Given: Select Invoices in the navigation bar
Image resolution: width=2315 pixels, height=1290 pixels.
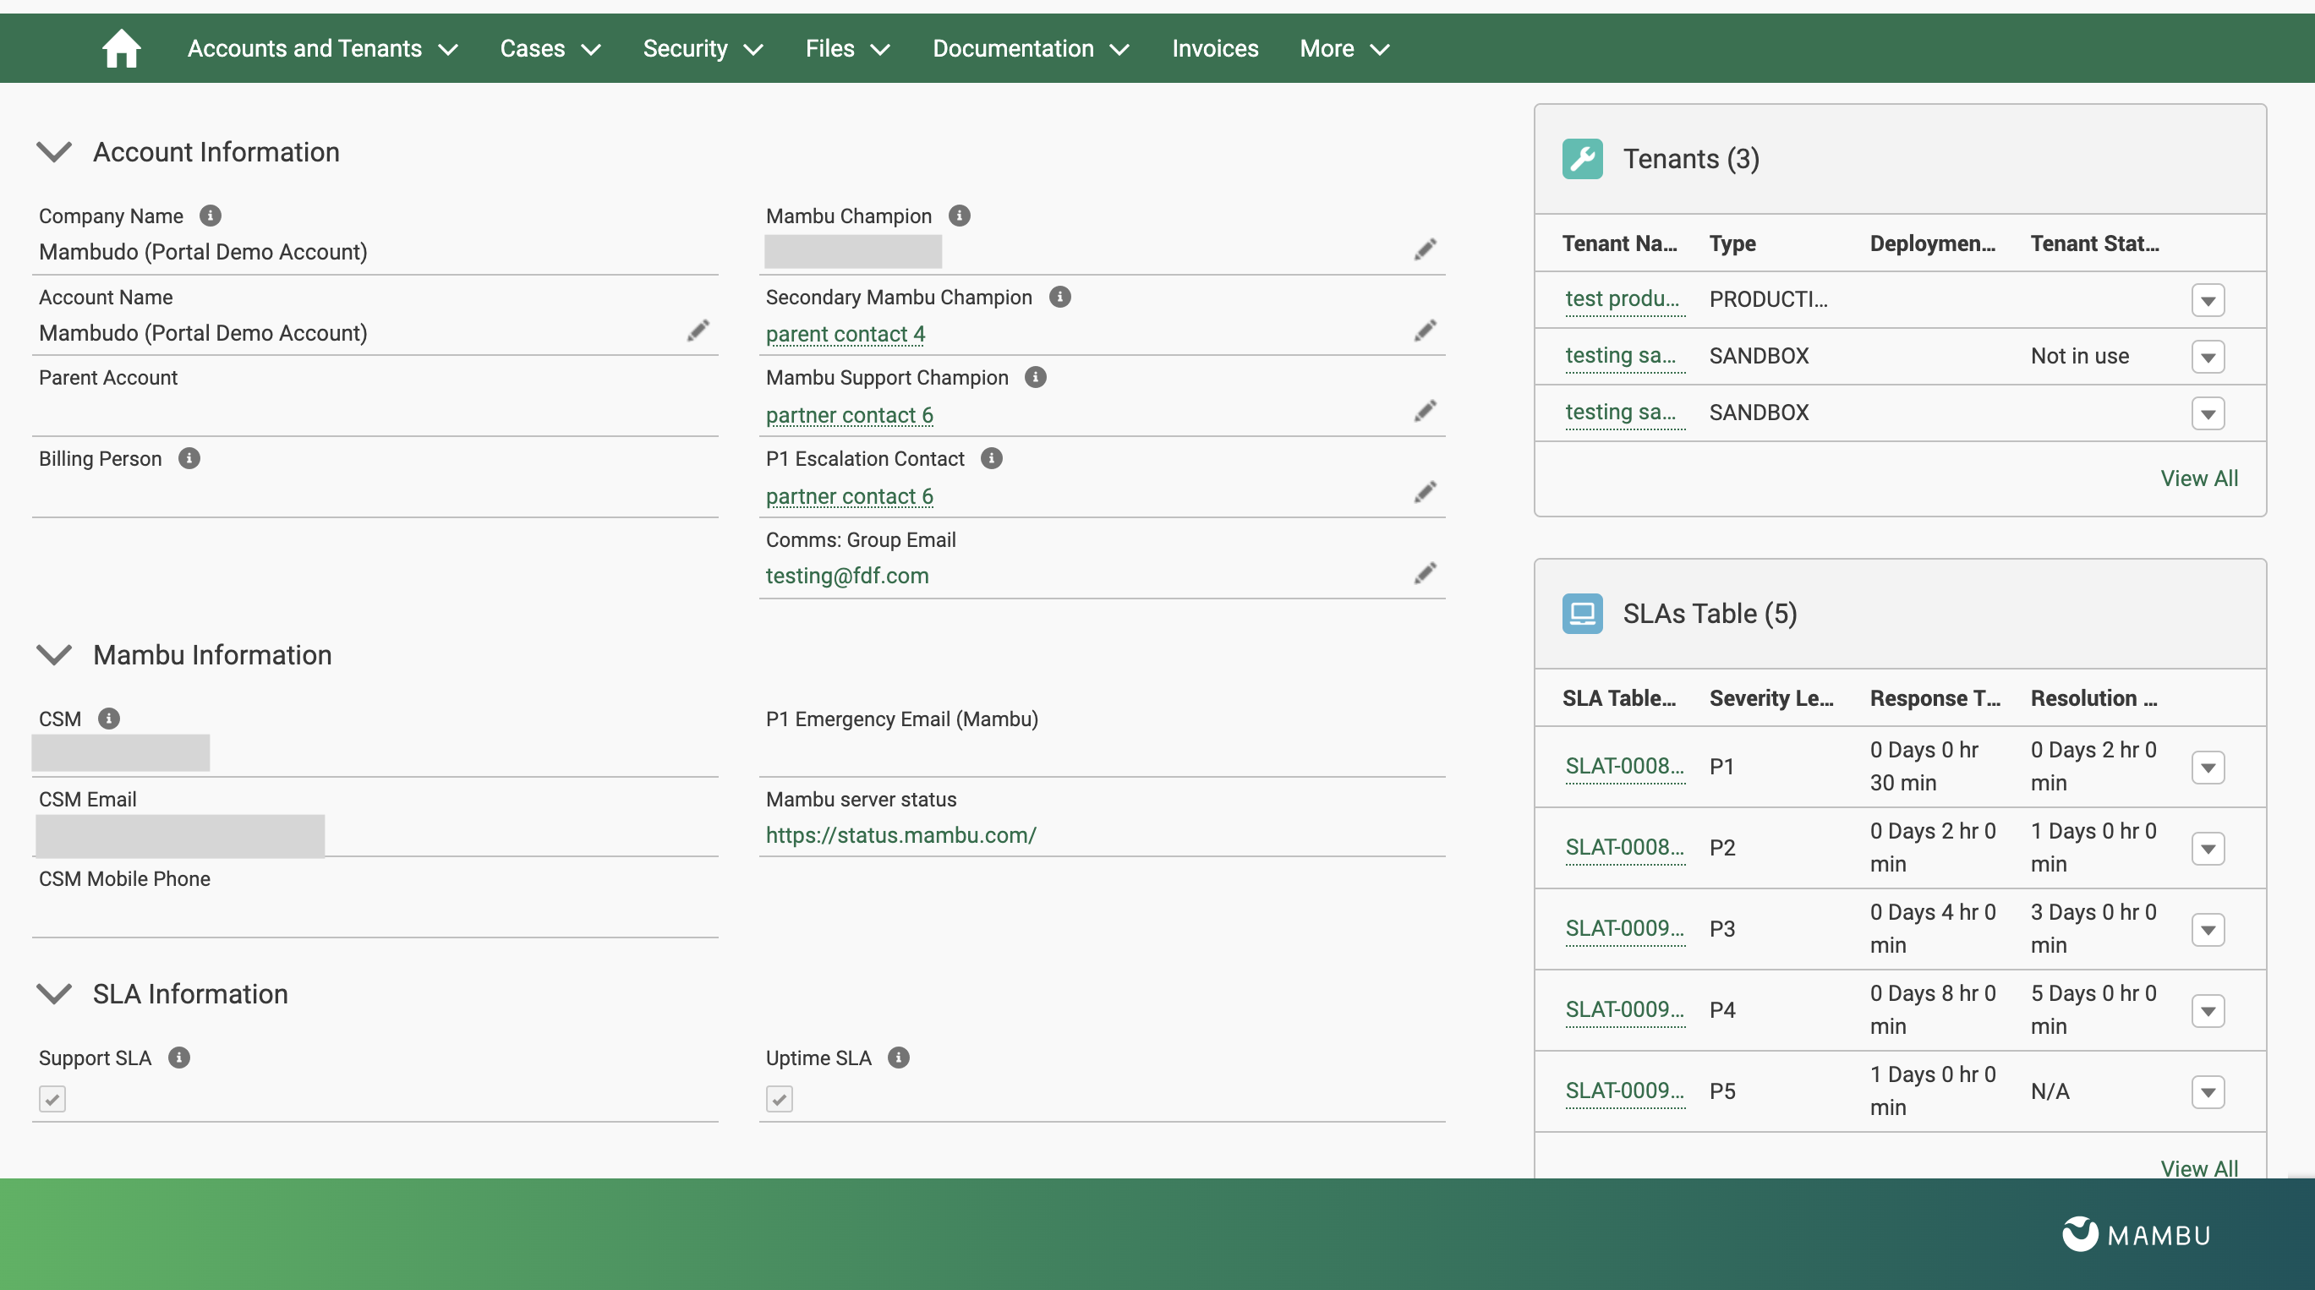Looking at the screenshot, I should coord(1214,47).
